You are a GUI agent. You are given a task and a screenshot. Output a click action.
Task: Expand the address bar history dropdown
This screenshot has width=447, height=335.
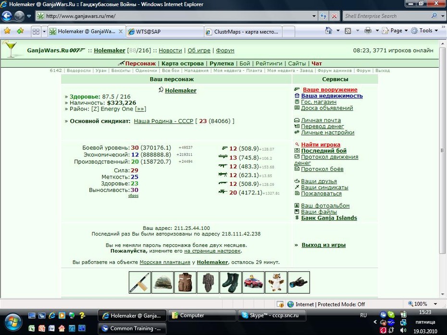pos(314,16)
